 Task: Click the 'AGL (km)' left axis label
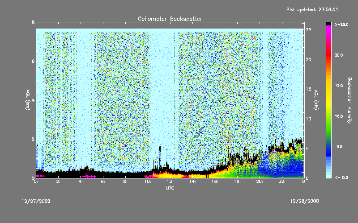28,100
